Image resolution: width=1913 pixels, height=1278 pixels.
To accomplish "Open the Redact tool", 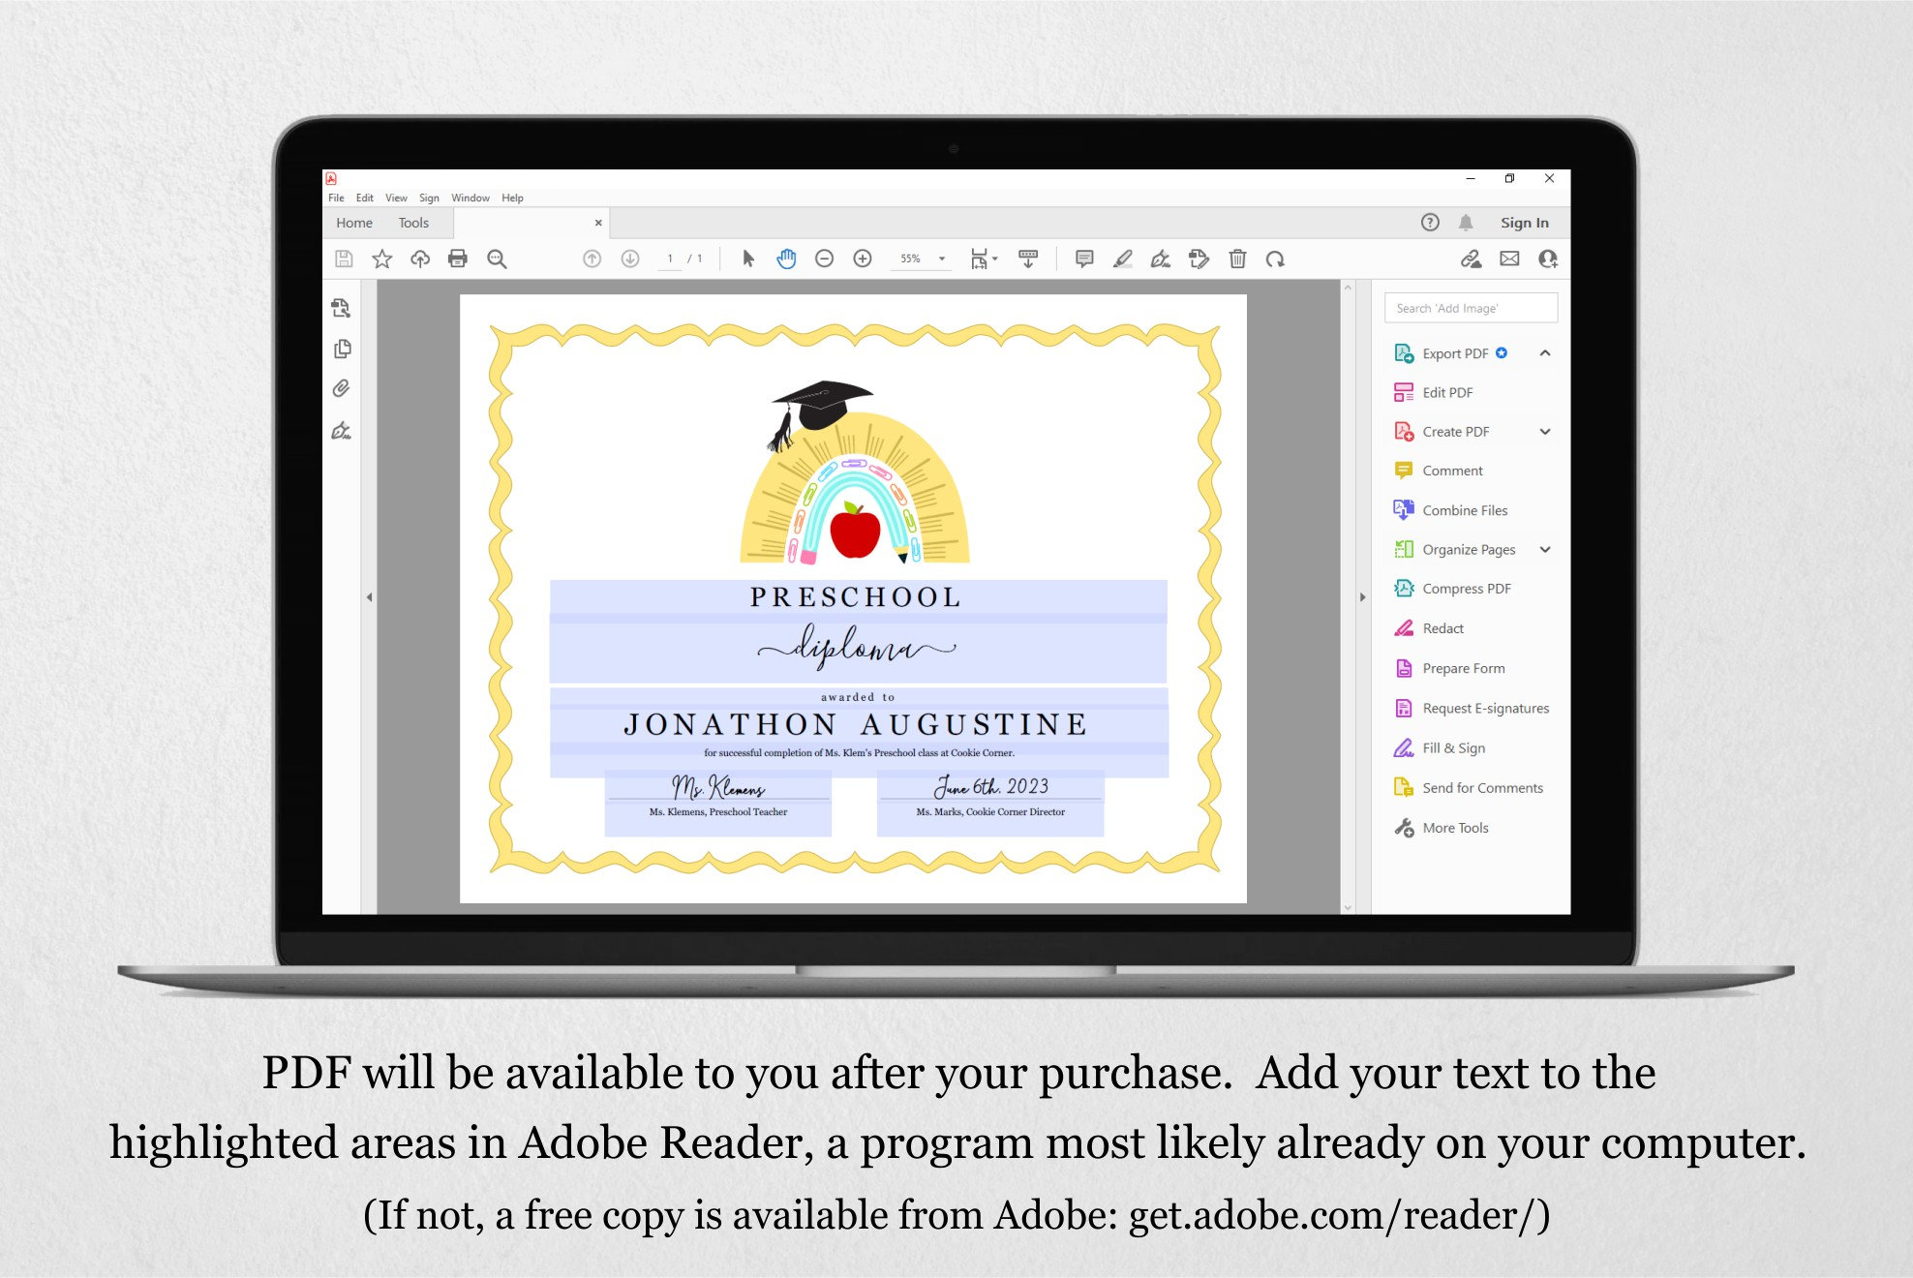I will point(1442,627).
